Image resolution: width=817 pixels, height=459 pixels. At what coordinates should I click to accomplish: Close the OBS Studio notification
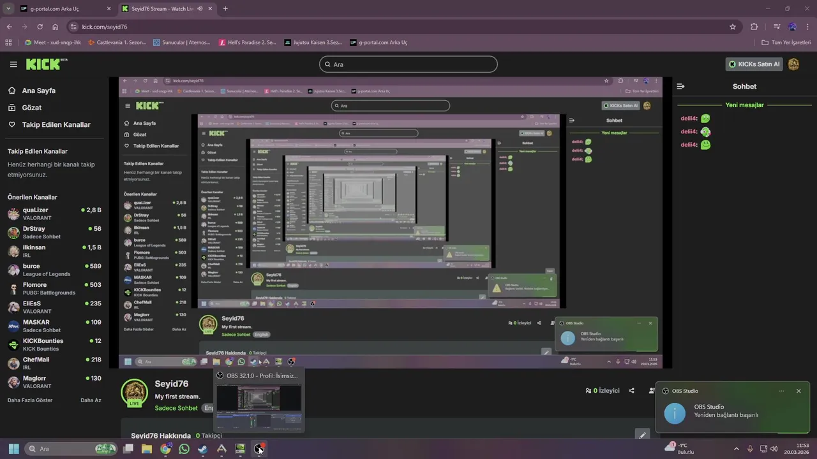pyautogui.click(x=798, y=391)
